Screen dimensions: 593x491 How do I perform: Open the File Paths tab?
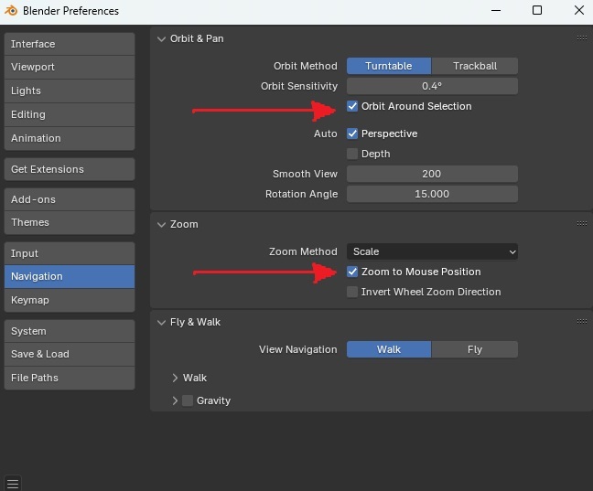(x=70, y=378)
